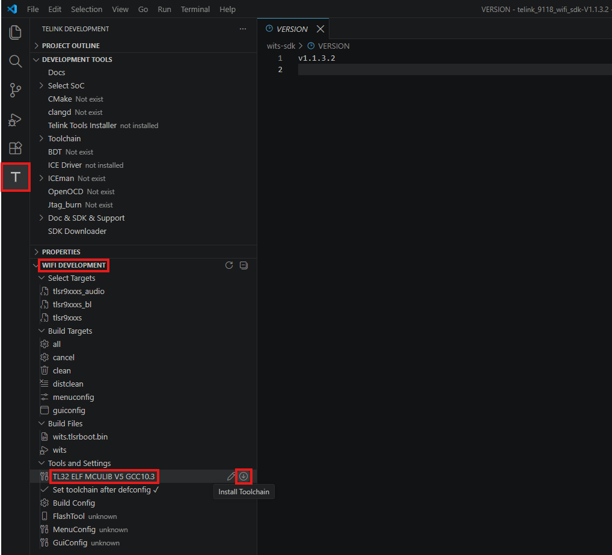Select the tlsr9xxxs_bl target
Screen dimensions: 612x555
(x=72, y=304)
